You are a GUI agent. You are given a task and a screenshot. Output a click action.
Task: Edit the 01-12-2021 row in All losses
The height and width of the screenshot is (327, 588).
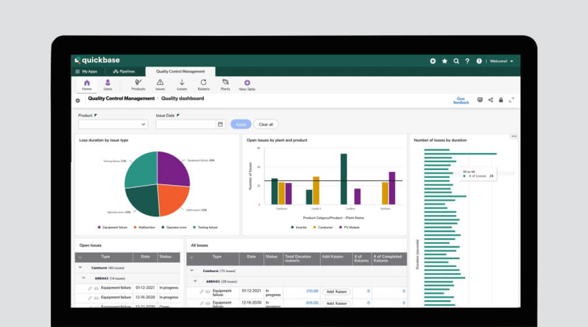pos(201,291)
